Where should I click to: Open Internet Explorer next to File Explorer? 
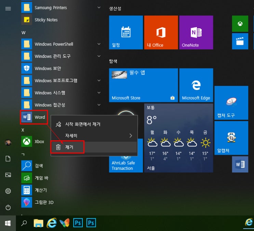coord(52,223)
